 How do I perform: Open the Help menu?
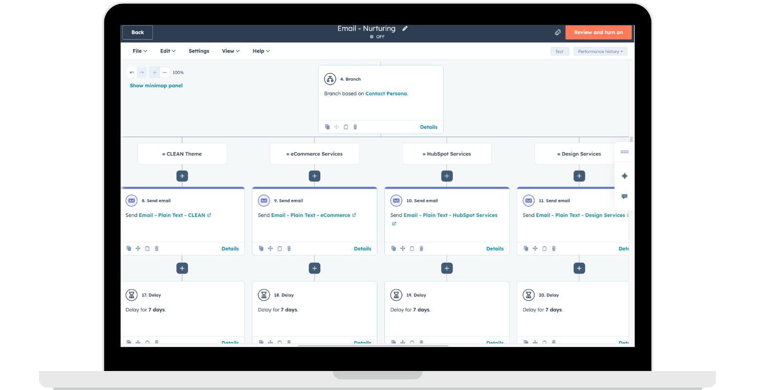tap(261, 51)
